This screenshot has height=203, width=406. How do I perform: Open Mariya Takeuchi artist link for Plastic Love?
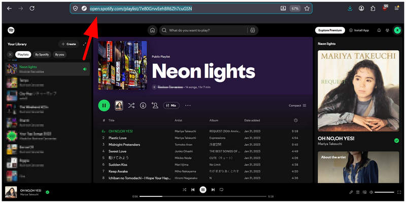185,138
